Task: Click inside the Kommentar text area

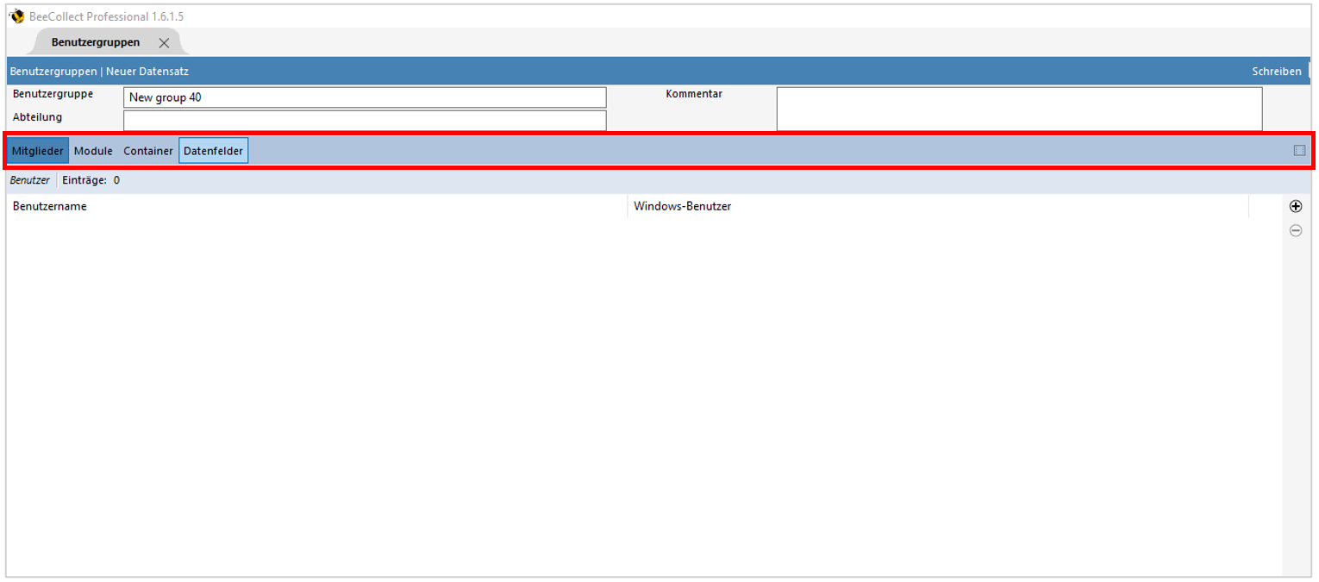Action: tap(1017, 108)
